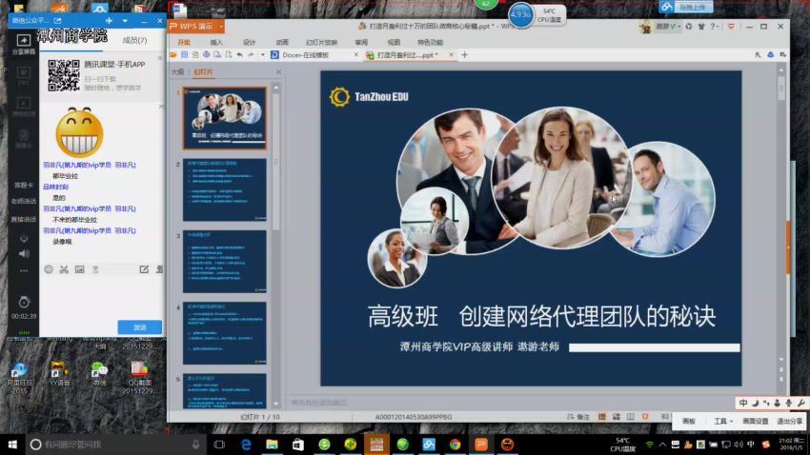Switch to the 大纲 outline pane tab
The image size is (810, 455).
tap(177, 72)
